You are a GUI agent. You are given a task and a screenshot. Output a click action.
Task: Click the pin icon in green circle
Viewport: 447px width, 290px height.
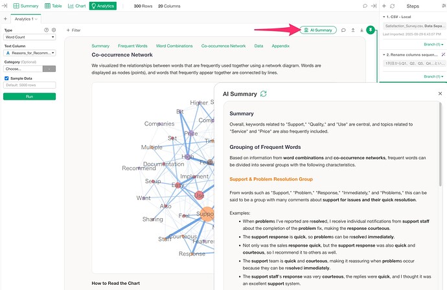[x=370, y=30]
